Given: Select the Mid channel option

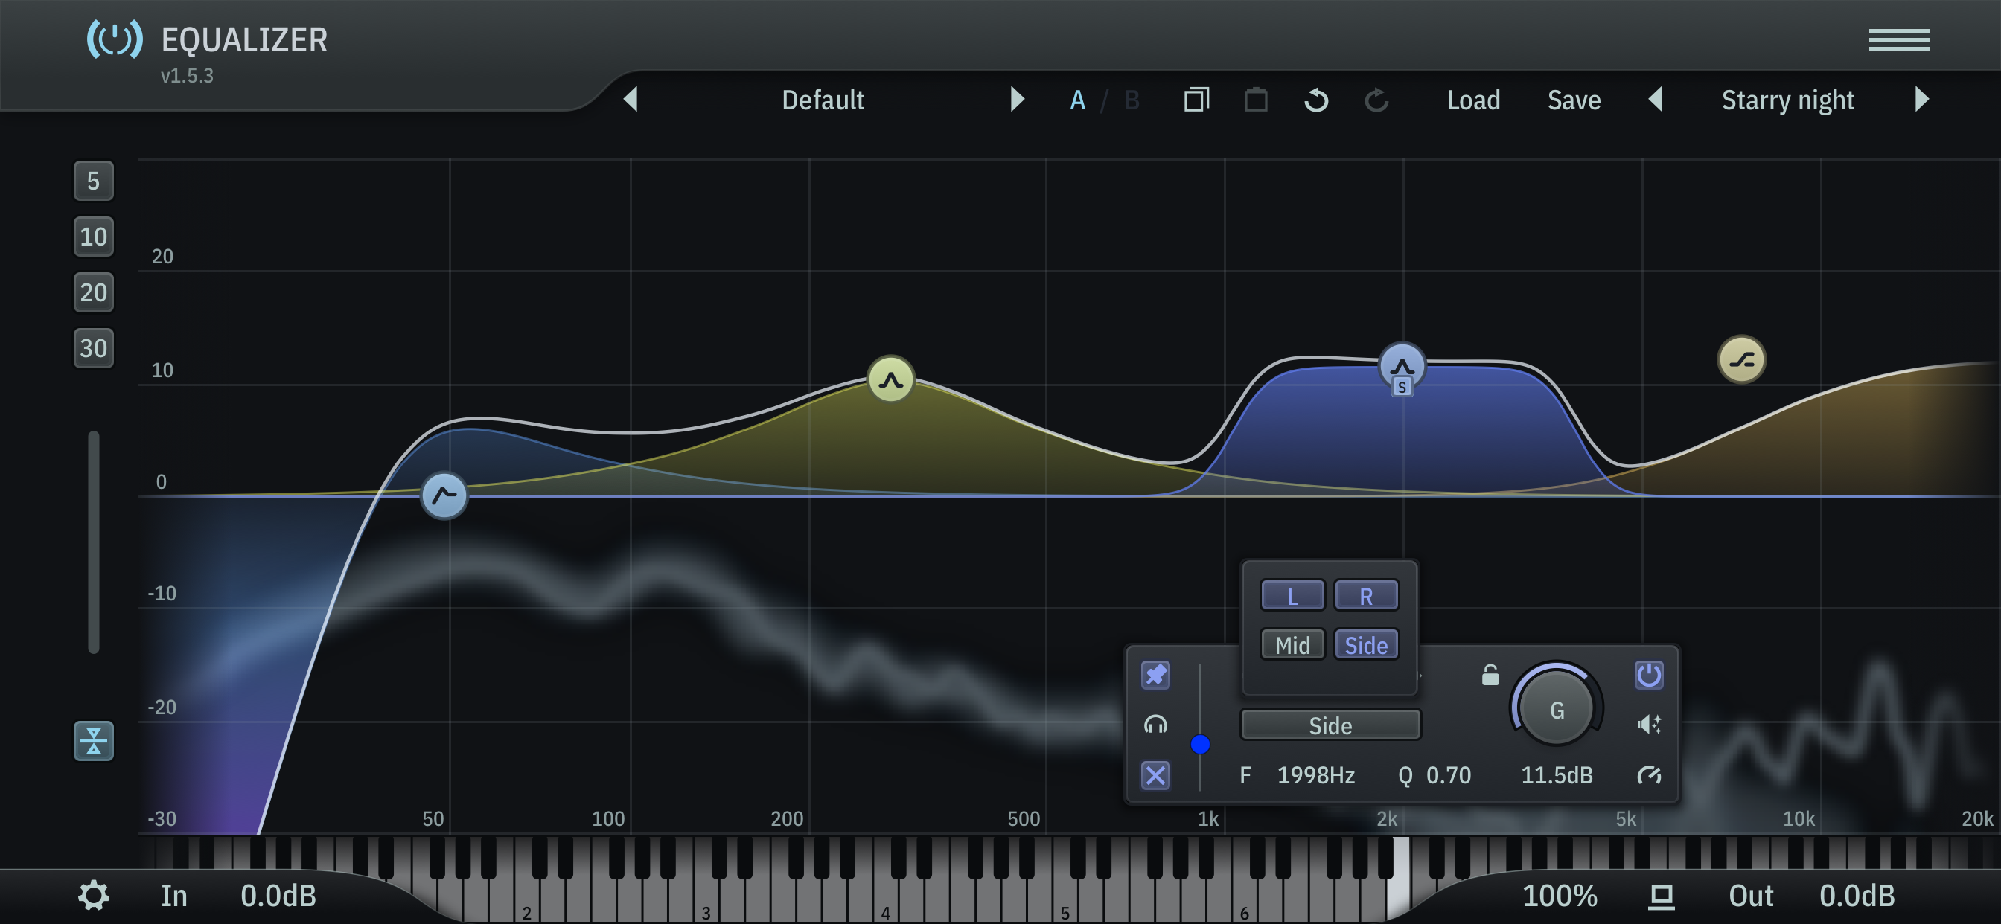Looking at the screenshot, I should click(x=1292, y=644).
